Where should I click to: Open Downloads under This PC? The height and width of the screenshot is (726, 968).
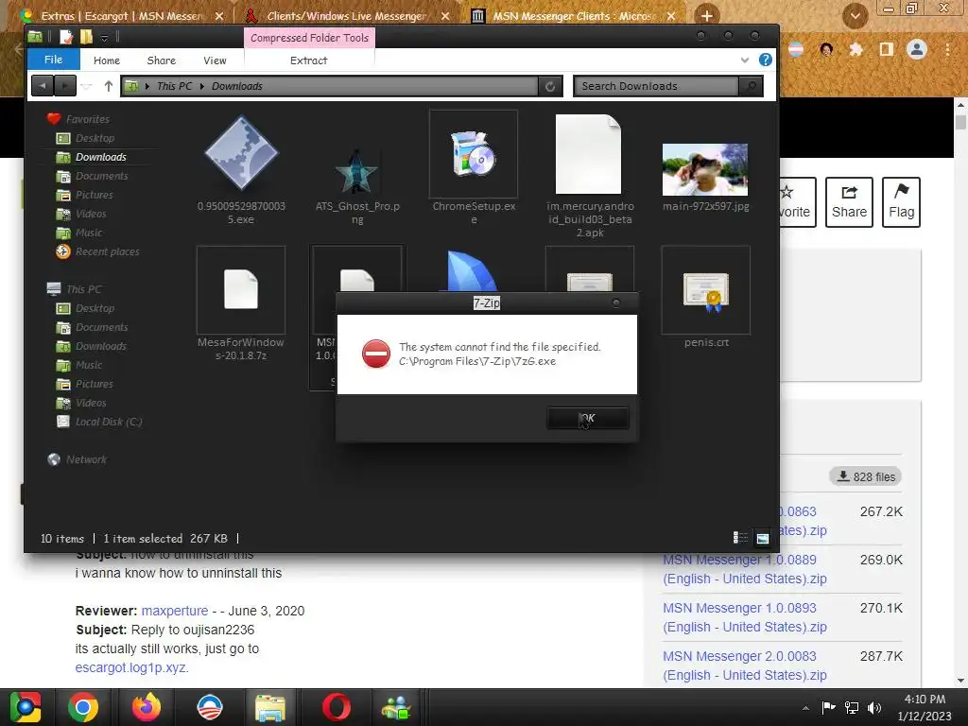pos(100,346)
